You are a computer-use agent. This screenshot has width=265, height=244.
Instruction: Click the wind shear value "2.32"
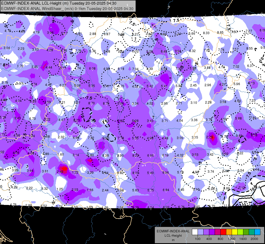(x=61, y=137)
